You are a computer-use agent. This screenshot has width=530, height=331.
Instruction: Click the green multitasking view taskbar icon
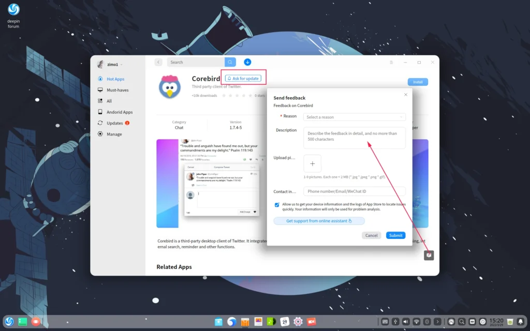[23, 322]
